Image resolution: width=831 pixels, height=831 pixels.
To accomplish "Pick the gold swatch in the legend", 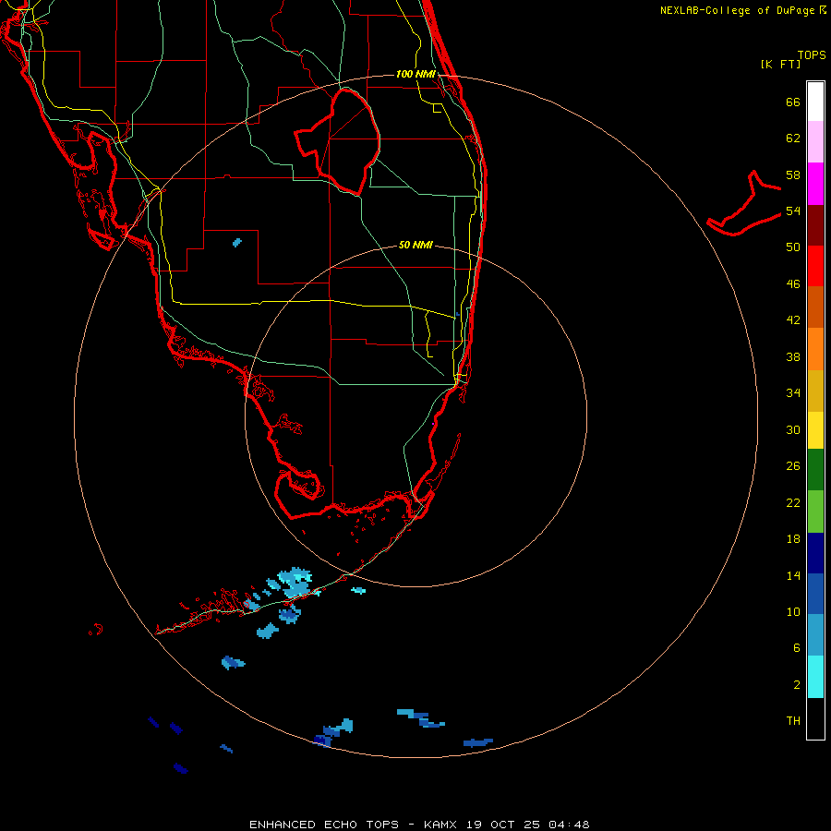I will [x=815, y=391].
